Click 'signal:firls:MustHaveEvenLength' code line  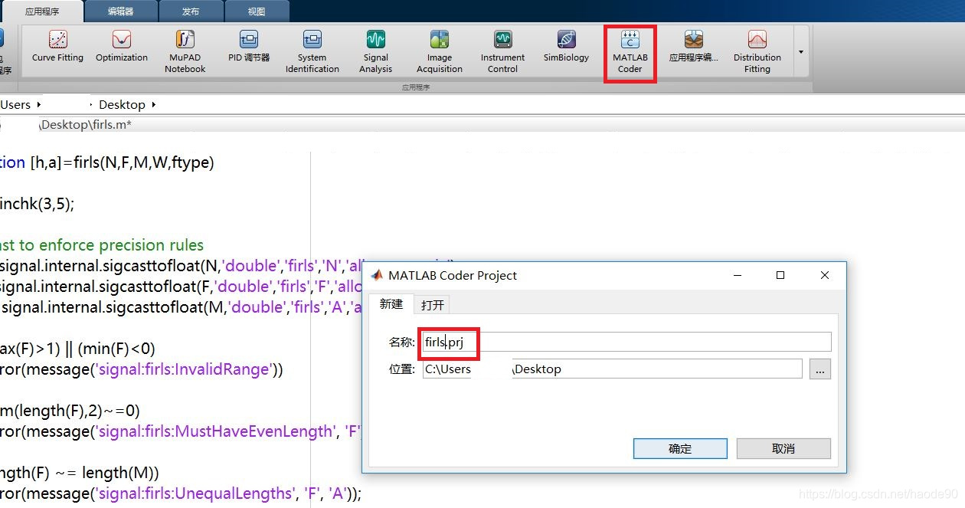tap(181, 431)
